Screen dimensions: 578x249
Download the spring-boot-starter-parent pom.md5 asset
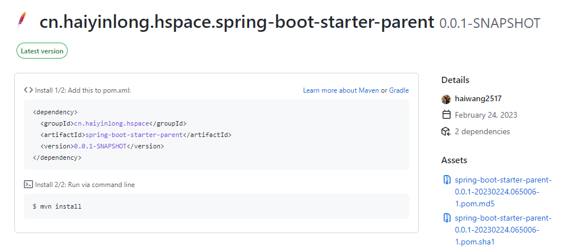(x=503, y=192)
